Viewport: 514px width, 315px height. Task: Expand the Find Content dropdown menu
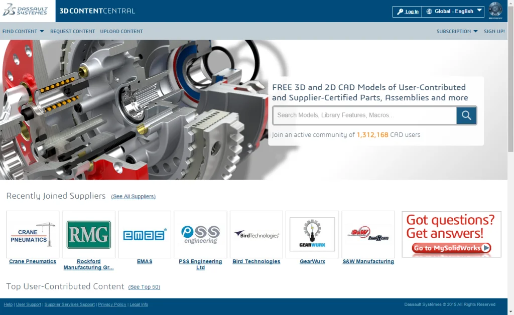point(23,31)
